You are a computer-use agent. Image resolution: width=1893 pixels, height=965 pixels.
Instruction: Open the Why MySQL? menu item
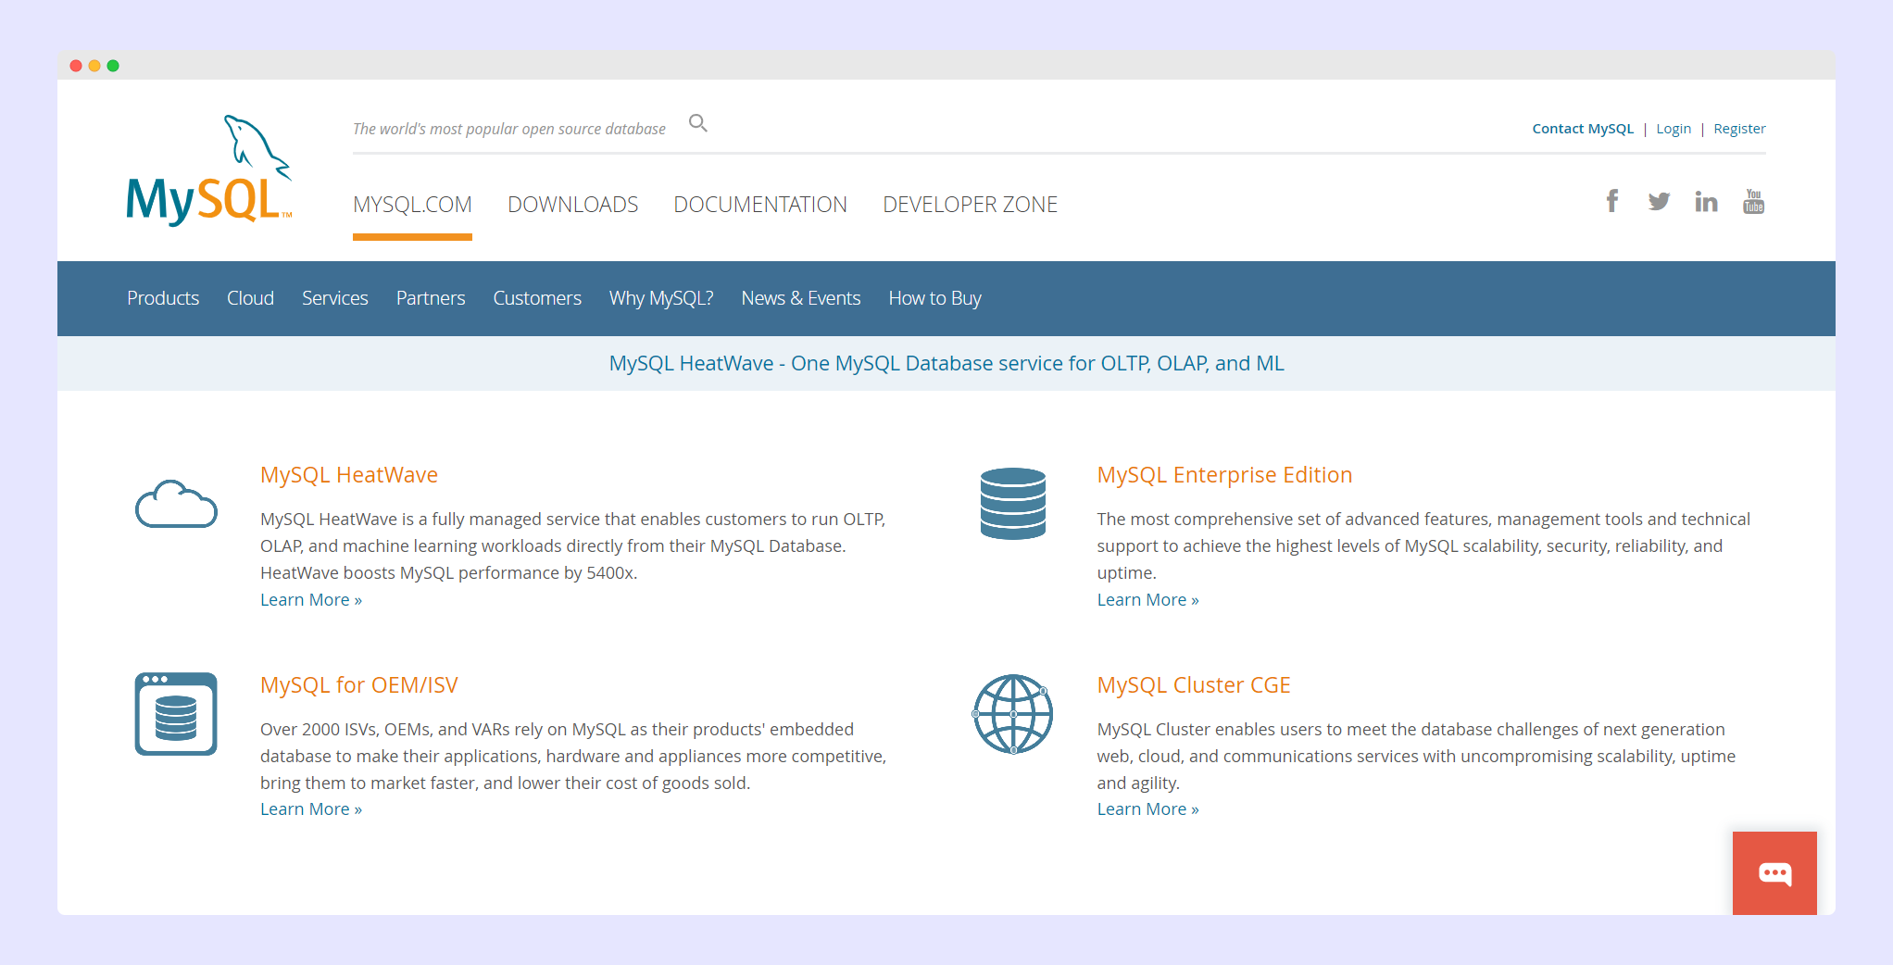point(661,298)
